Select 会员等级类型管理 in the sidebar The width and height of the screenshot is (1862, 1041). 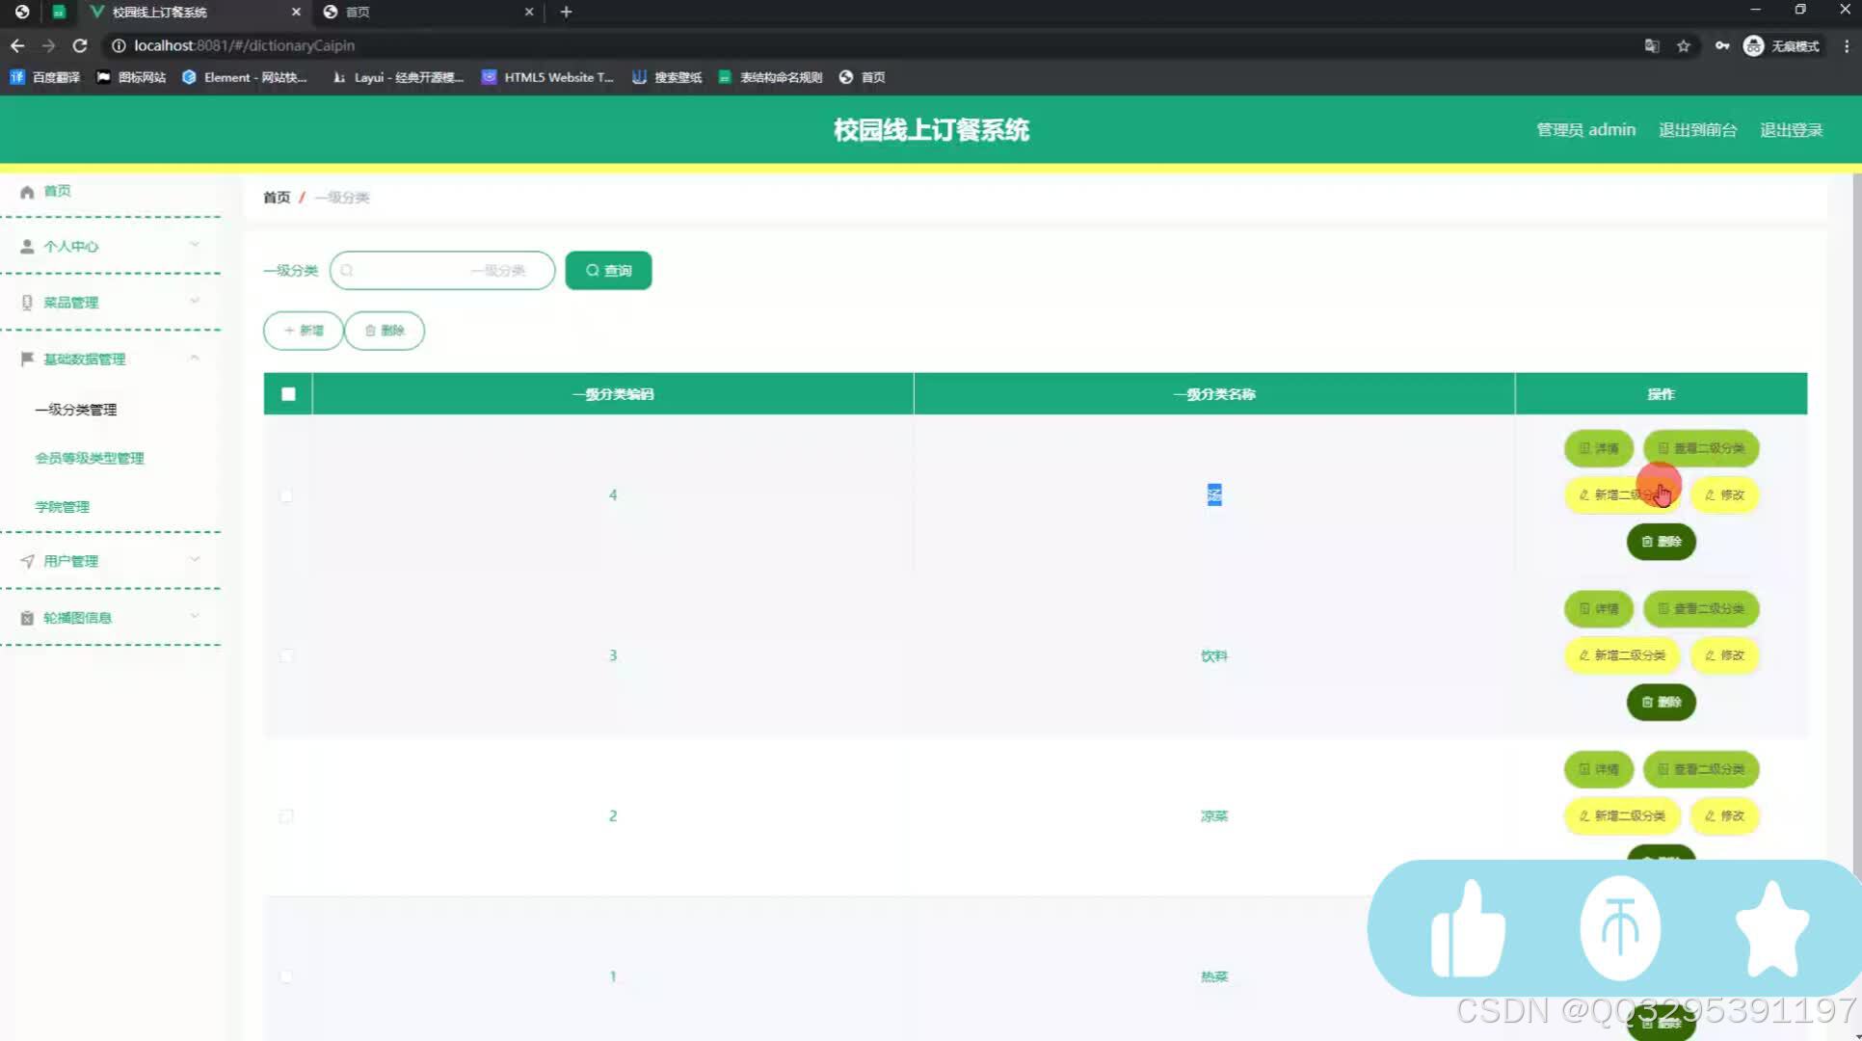(x=90, y=458)
